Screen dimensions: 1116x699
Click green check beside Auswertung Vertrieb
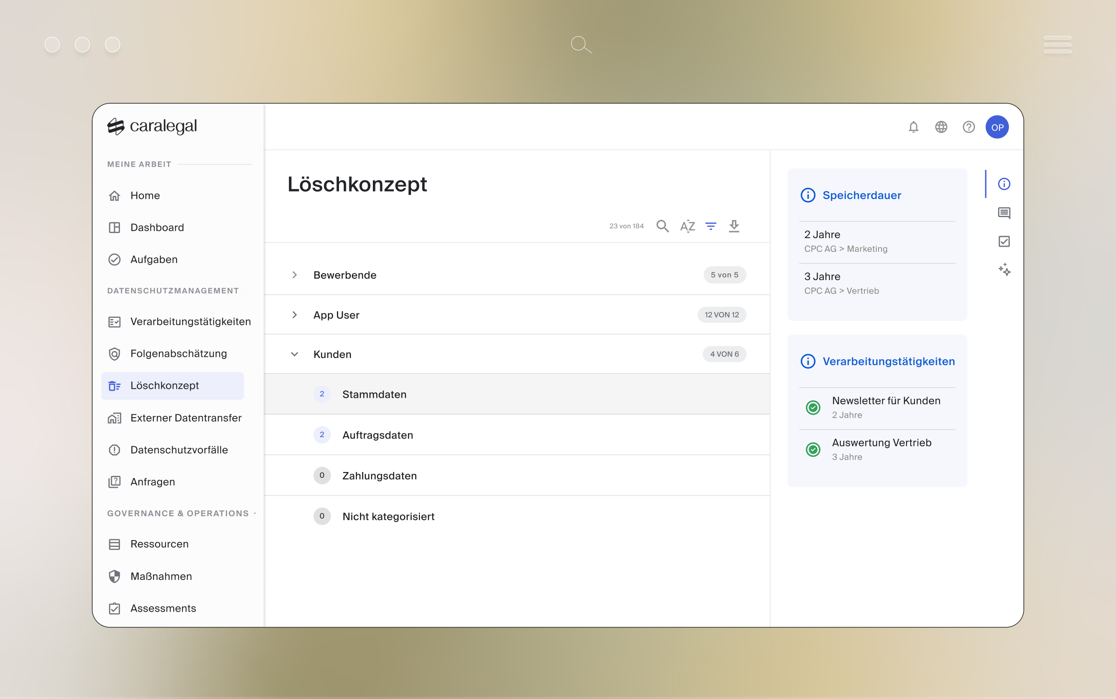(813, 449)
